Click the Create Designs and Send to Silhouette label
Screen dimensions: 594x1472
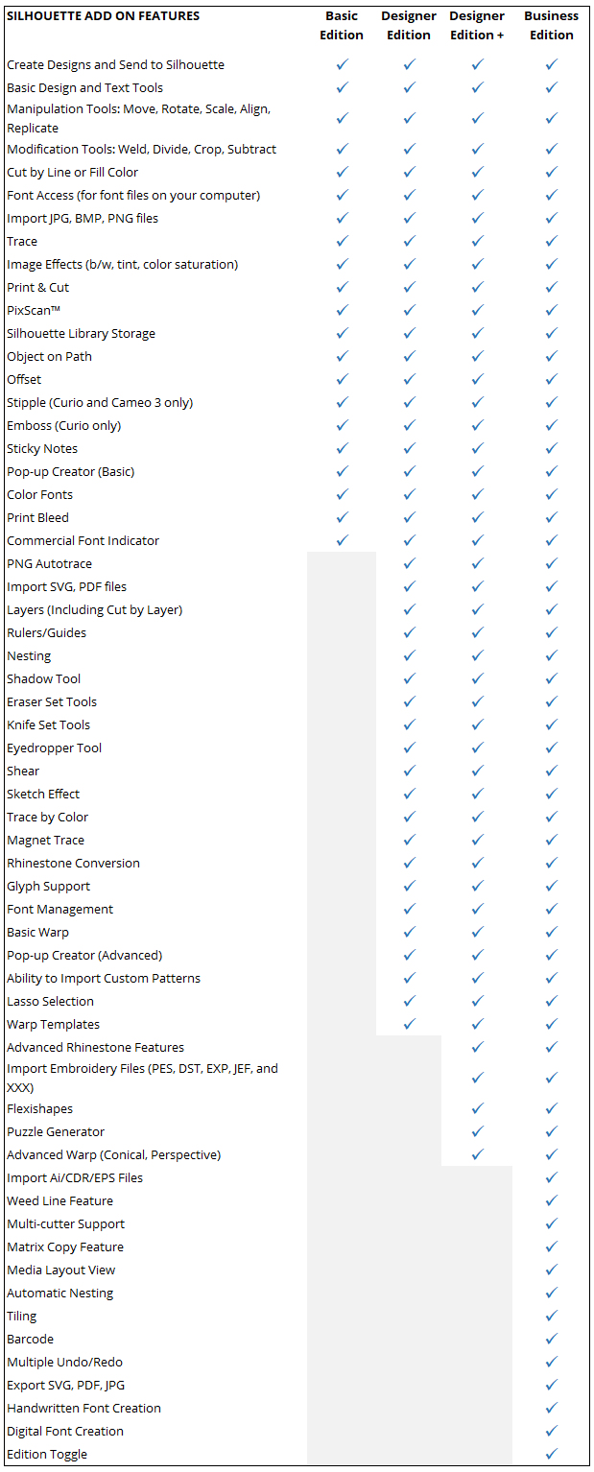point(115,64)
